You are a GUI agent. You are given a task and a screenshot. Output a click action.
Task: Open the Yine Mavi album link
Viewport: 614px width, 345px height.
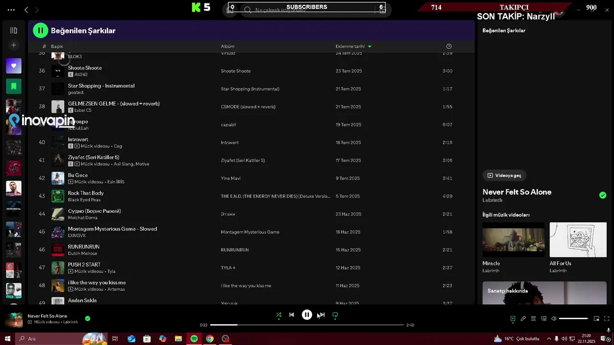[x=231, y=178]
